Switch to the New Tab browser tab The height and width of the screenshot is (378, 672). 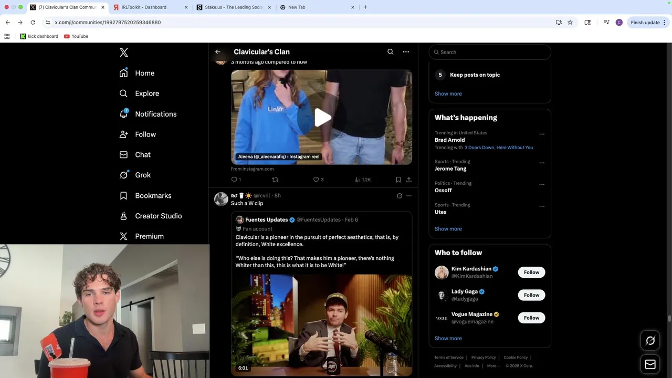click(x=317, y=7)
